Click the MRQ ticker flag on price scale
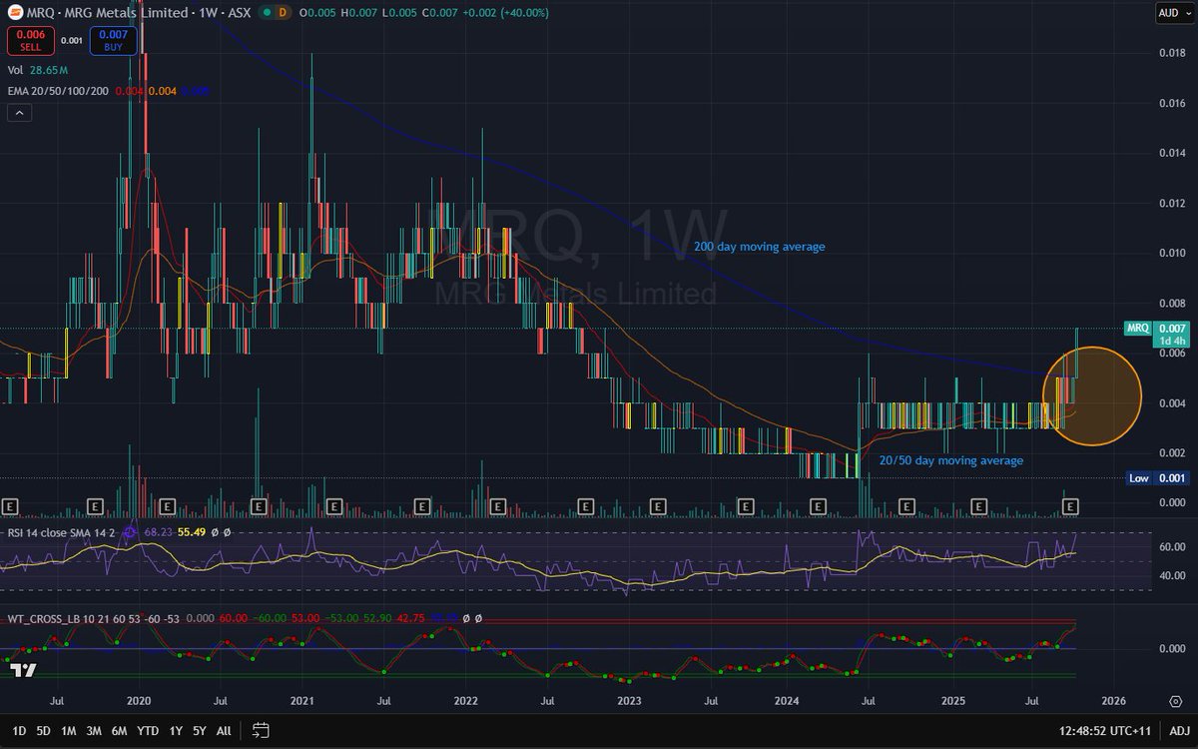 [x=1139, y=328]
